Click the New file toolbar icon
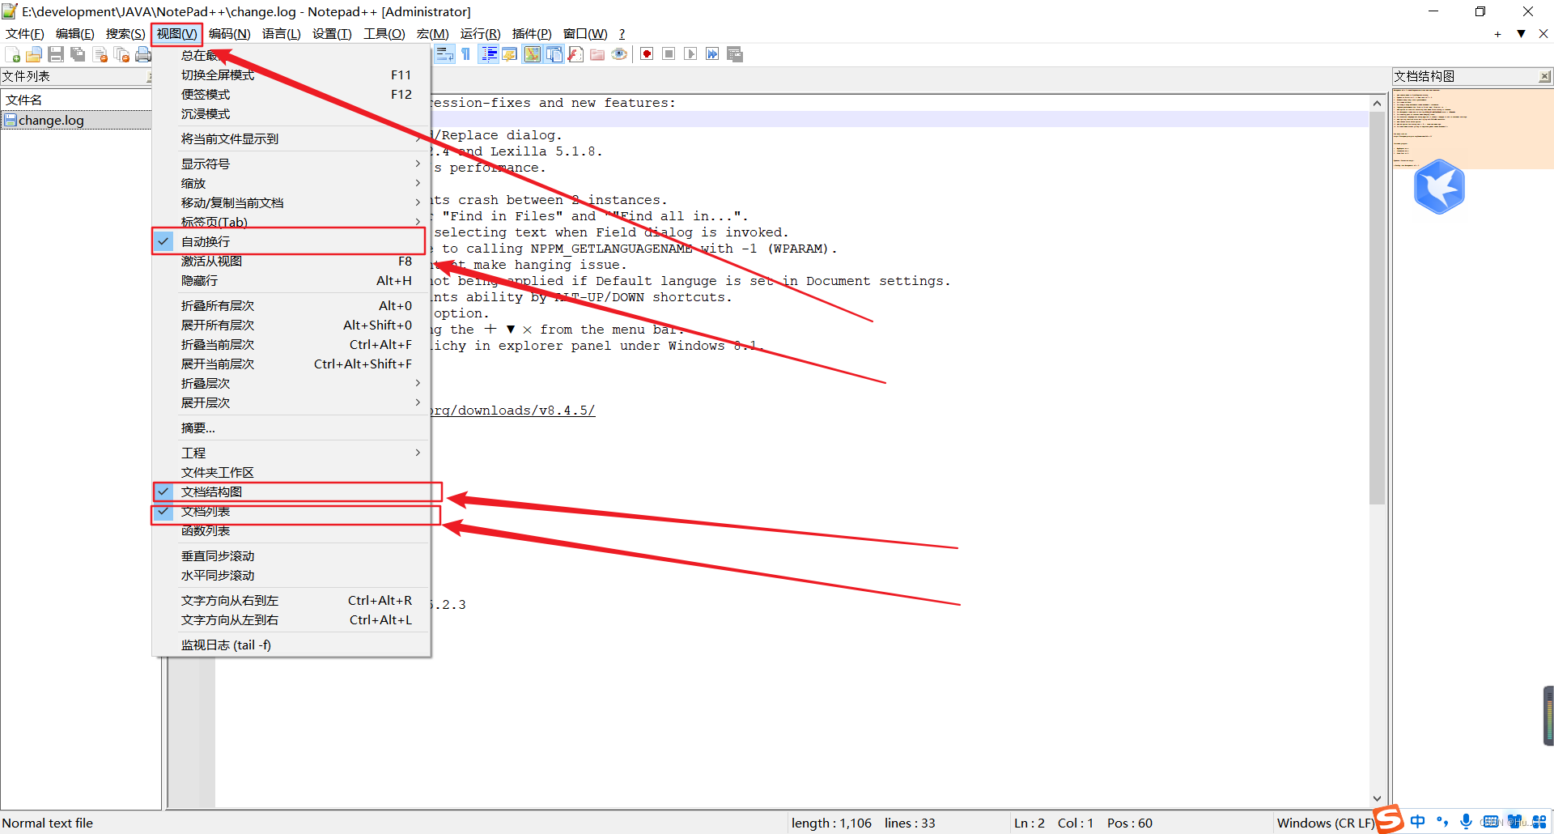1554x834 pixels. click(13, 54)
